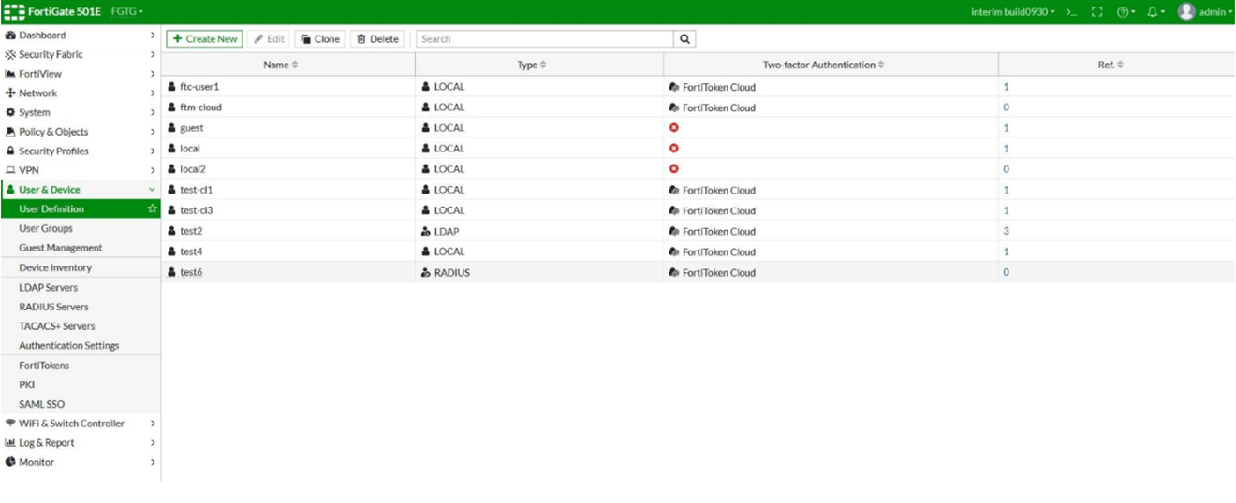Open the interim build0930 dropdown
This screenshot has width=1236, height=503.
click(x=1012, y=12)
